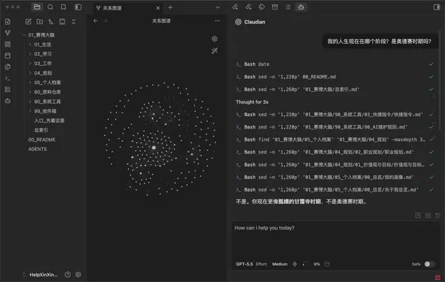The width and height of the screenshot is (445, 282).
Task: Open graph pane more options menu
Action: point(217,21)
